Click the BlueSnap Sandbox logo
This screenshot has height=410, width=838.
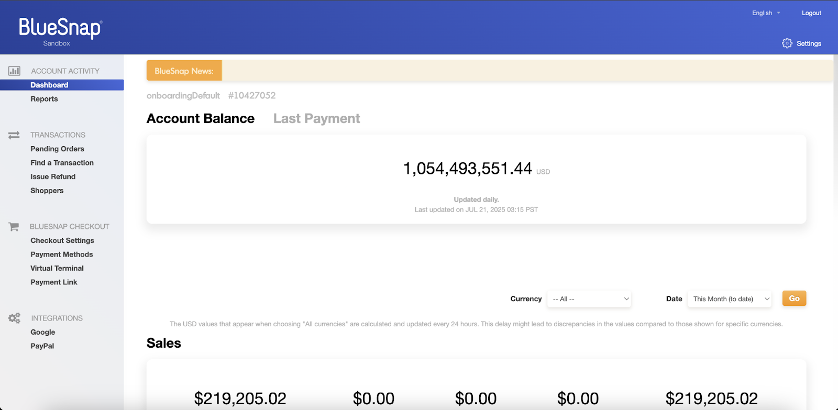coord(60,32)
